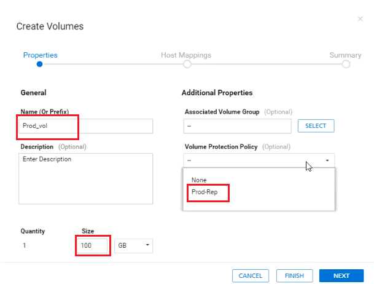
Task: Go to the Properties step label
Action: tap(40, 55)
